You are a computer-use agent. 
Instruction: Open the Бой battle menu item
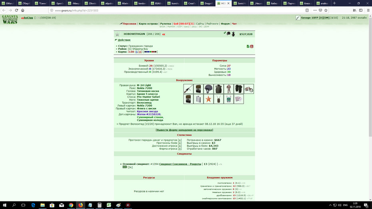(x=183, y=24)
